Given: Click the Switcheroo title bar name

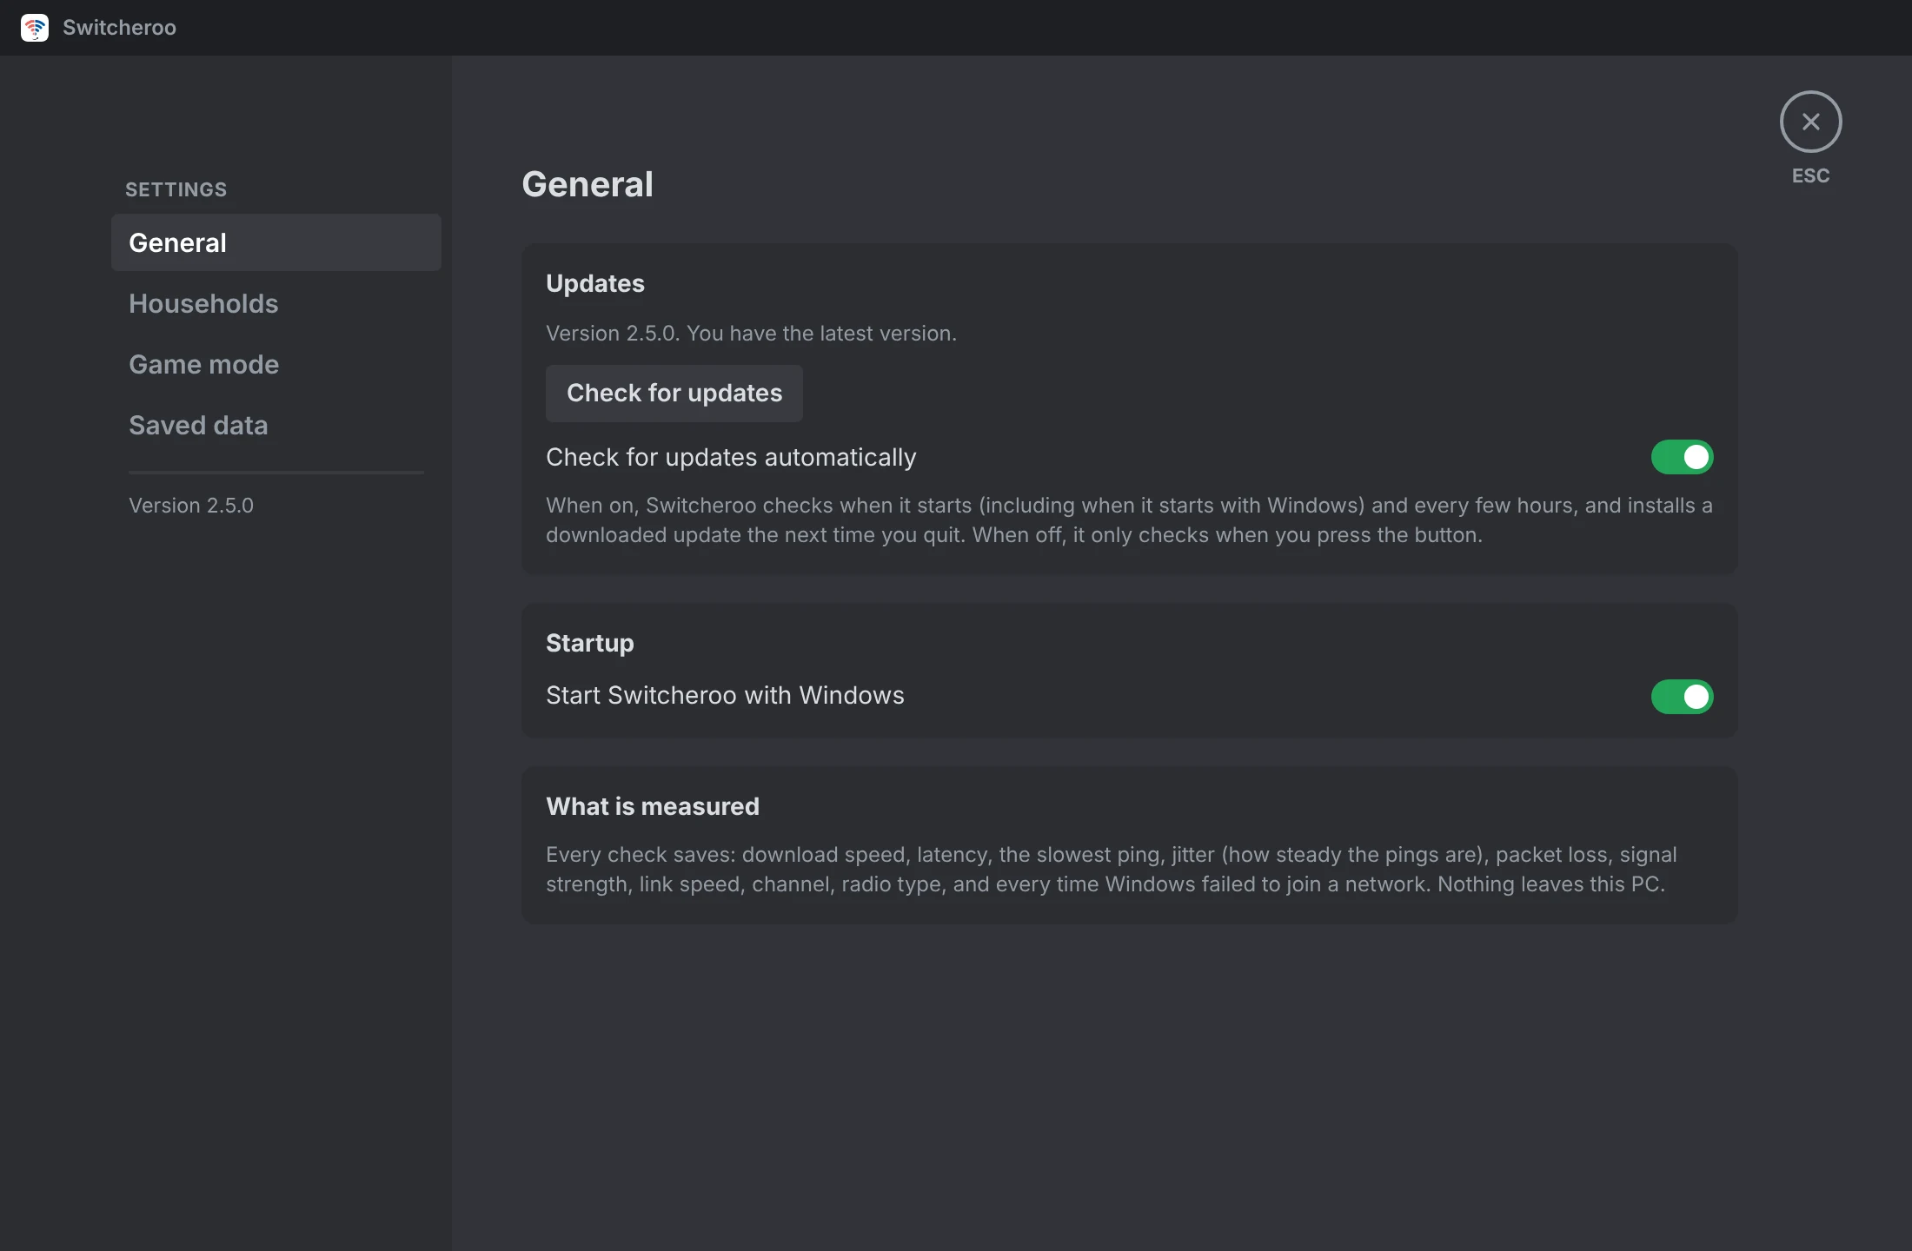Looking at the screenshot, I should (119, 28).
